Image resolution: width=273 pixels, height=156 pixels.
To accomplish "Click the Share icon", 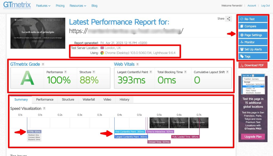I will [228, 19].
